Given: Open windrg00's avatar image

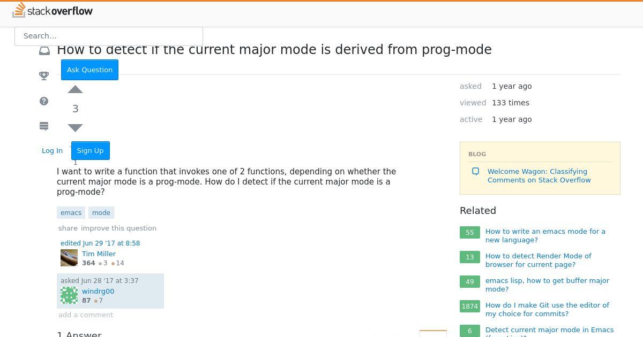Looking at the screenshot, I should [69, 295].
